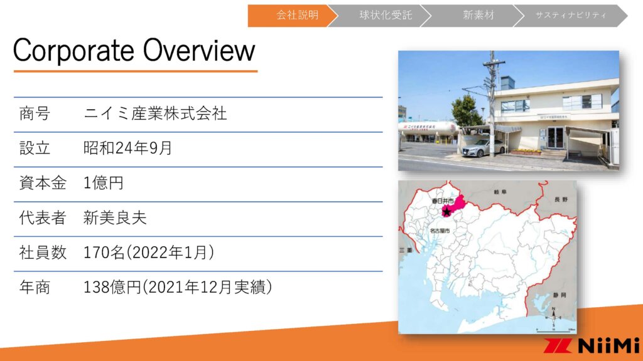643x361 pixels.
Task: Click the 静岡 label on the map
Action: coord(559,295)
